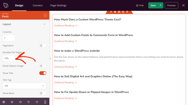Continue Reading under How to make a WordPress website

(x=65, y=67)
